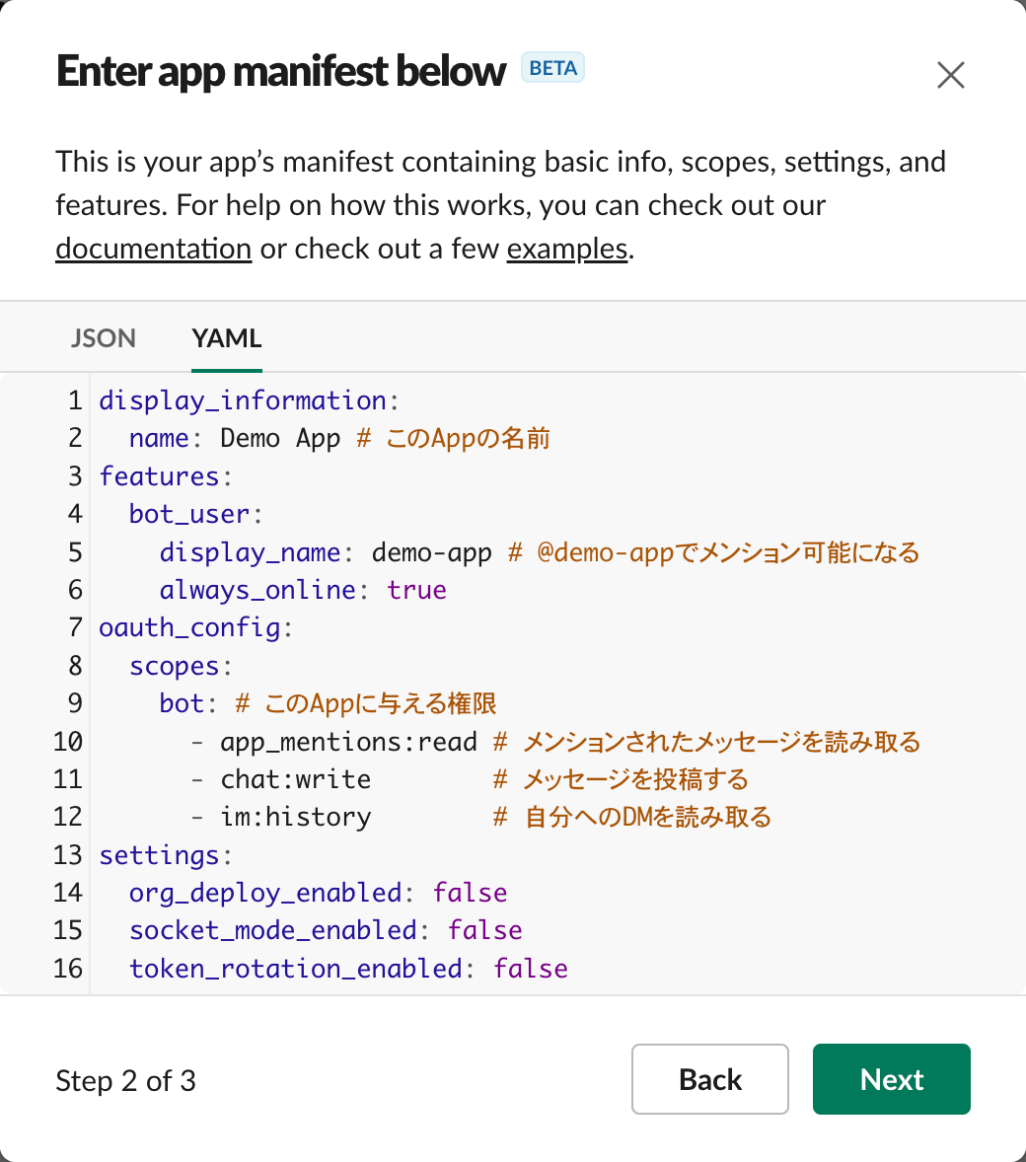Go back with the Back button

coord(709,1079)
